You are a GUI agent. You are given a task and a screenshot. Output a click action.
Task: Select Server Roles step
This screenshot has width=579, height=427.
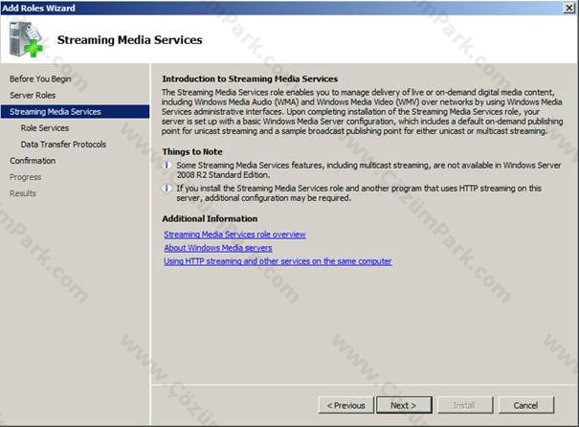coord(33,95)
